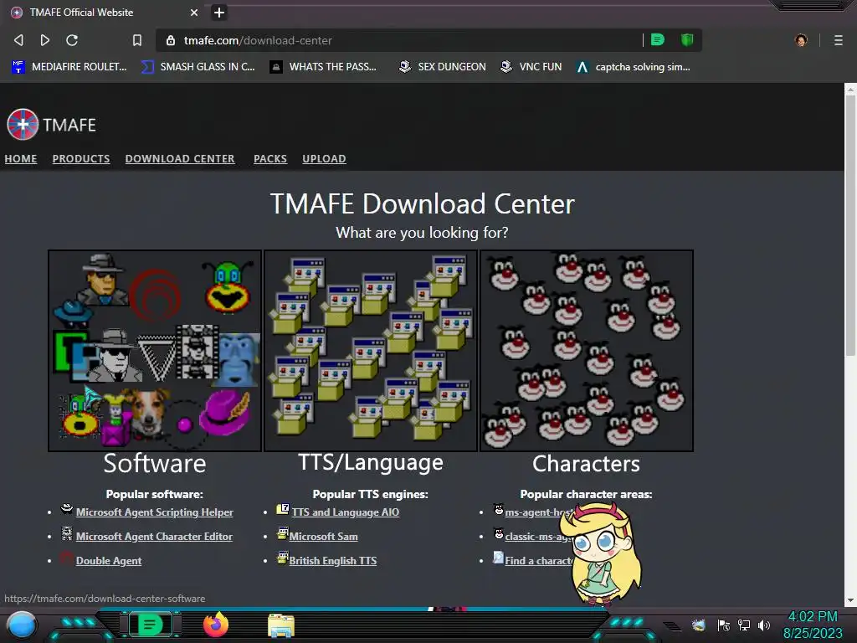Select the TMAFE Official Website tab
The height and width of the screenshot is (643, 857).
click(x=104, y=12)
